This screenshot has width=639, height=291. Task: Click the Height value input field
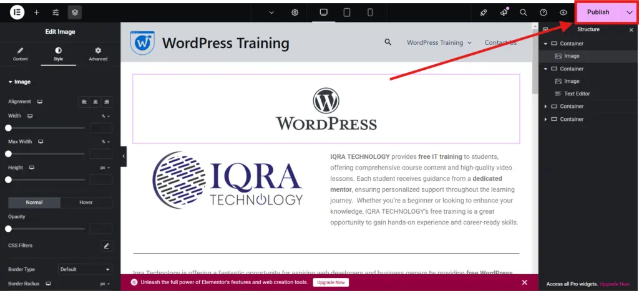[x=100, y=179]
